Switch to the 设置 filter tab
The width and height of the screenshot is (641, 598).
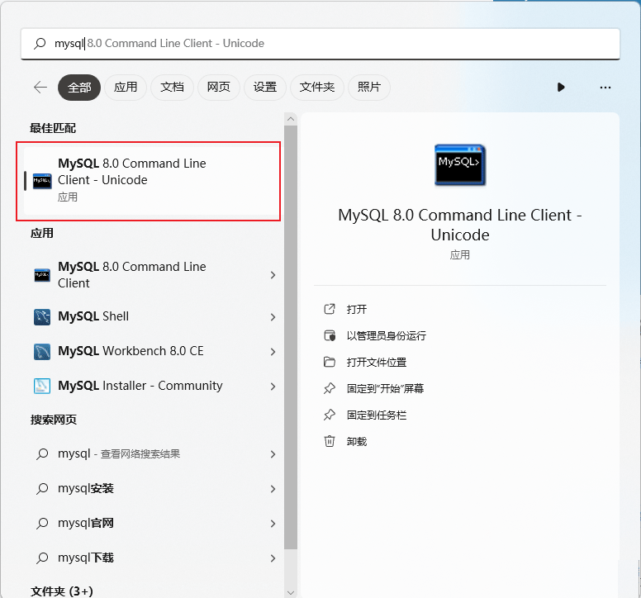(265, 87)
